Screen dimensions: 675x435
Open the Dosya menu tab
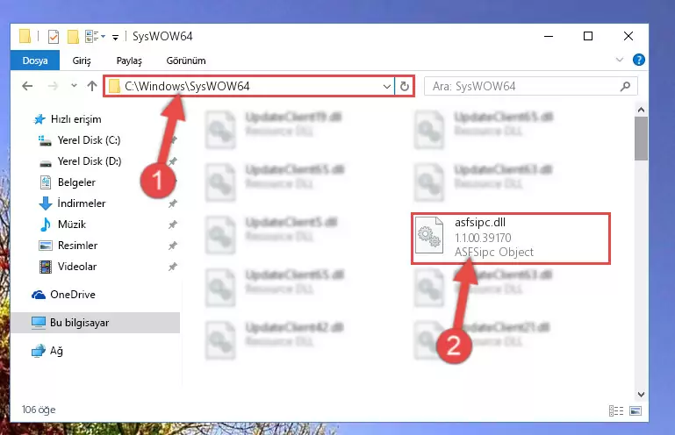(x=35, y=61)
